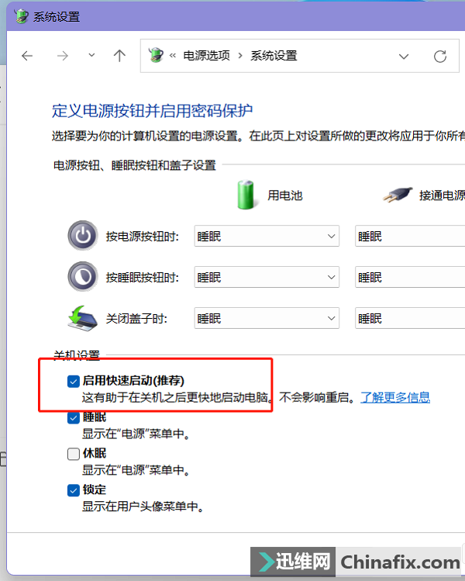This screenshot has width=465, height=581.
Task: Open battery dropdown for 按睡眠按钮时
Action: 266,278
